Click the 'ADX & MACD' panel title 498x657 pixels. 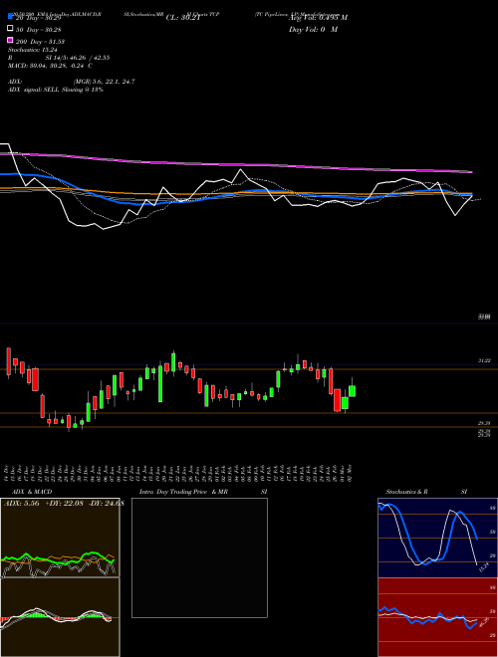tap(32, 492)
